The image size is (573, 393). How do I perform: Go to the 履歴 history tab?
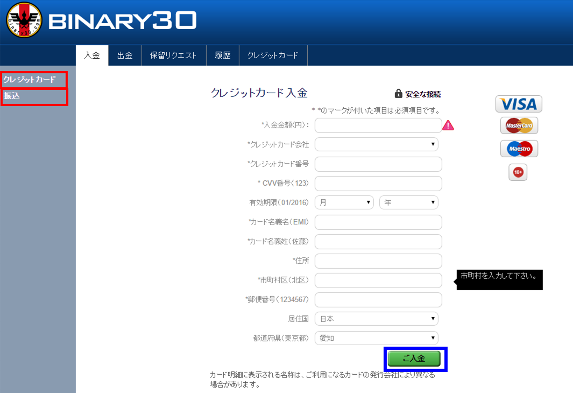(223, 55)
